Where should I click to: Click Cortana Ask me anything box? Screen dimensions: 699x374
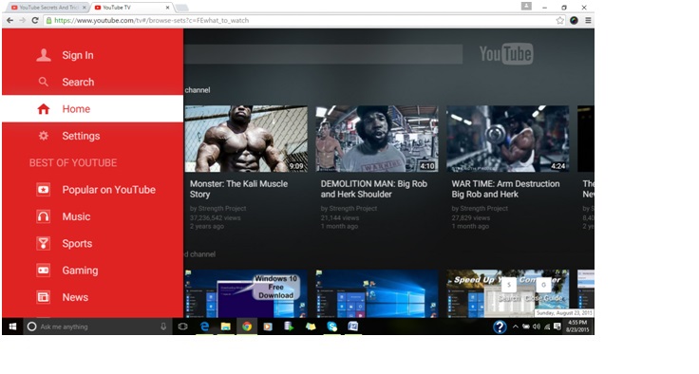click(97, 327)
